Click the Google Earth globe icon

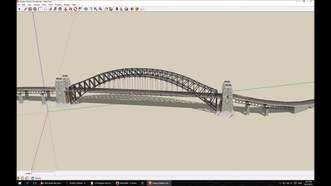point(126,9)
